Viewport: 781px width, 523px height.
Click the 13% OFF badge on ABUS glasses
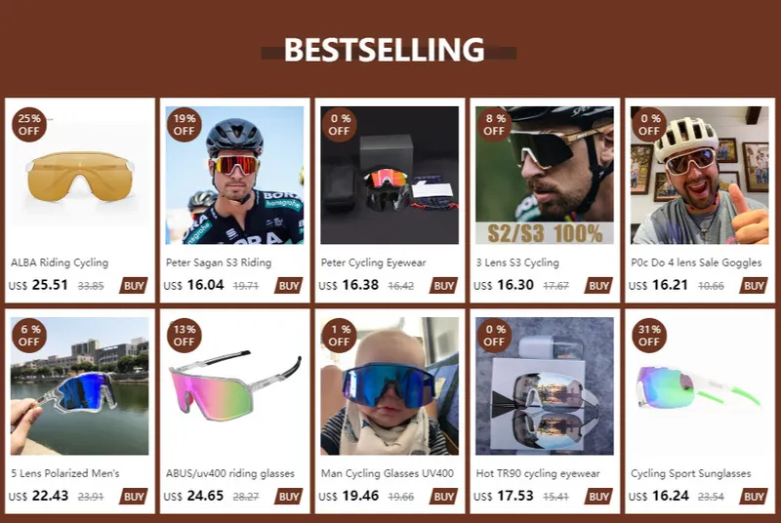(x=185, y=336)
